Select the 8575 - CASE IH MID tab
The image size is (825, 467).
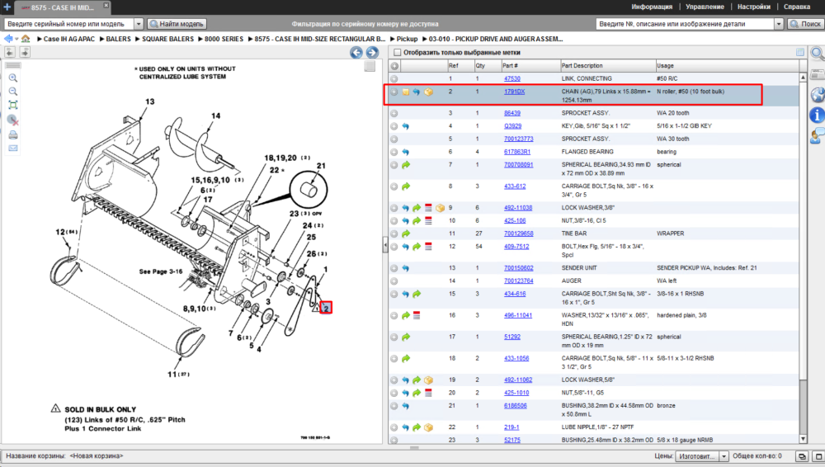62,7
